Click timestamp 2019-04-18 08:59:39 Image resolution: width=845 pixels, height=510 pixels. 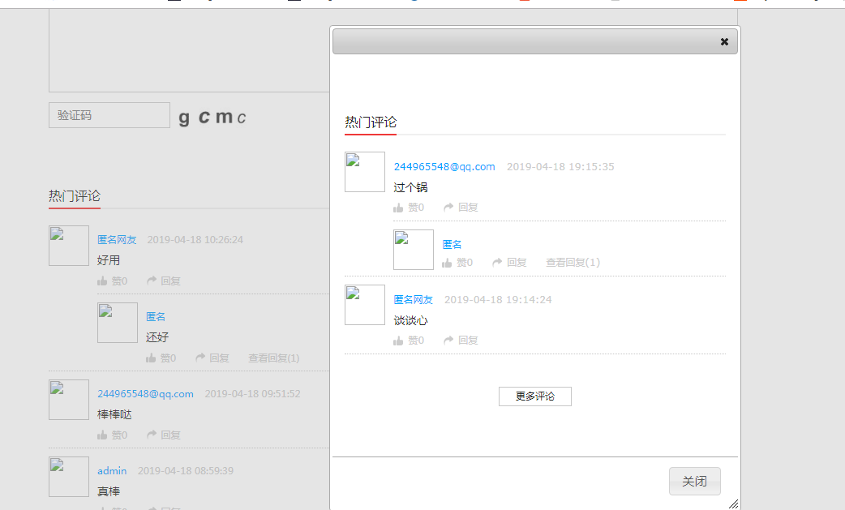click(186, 471)
